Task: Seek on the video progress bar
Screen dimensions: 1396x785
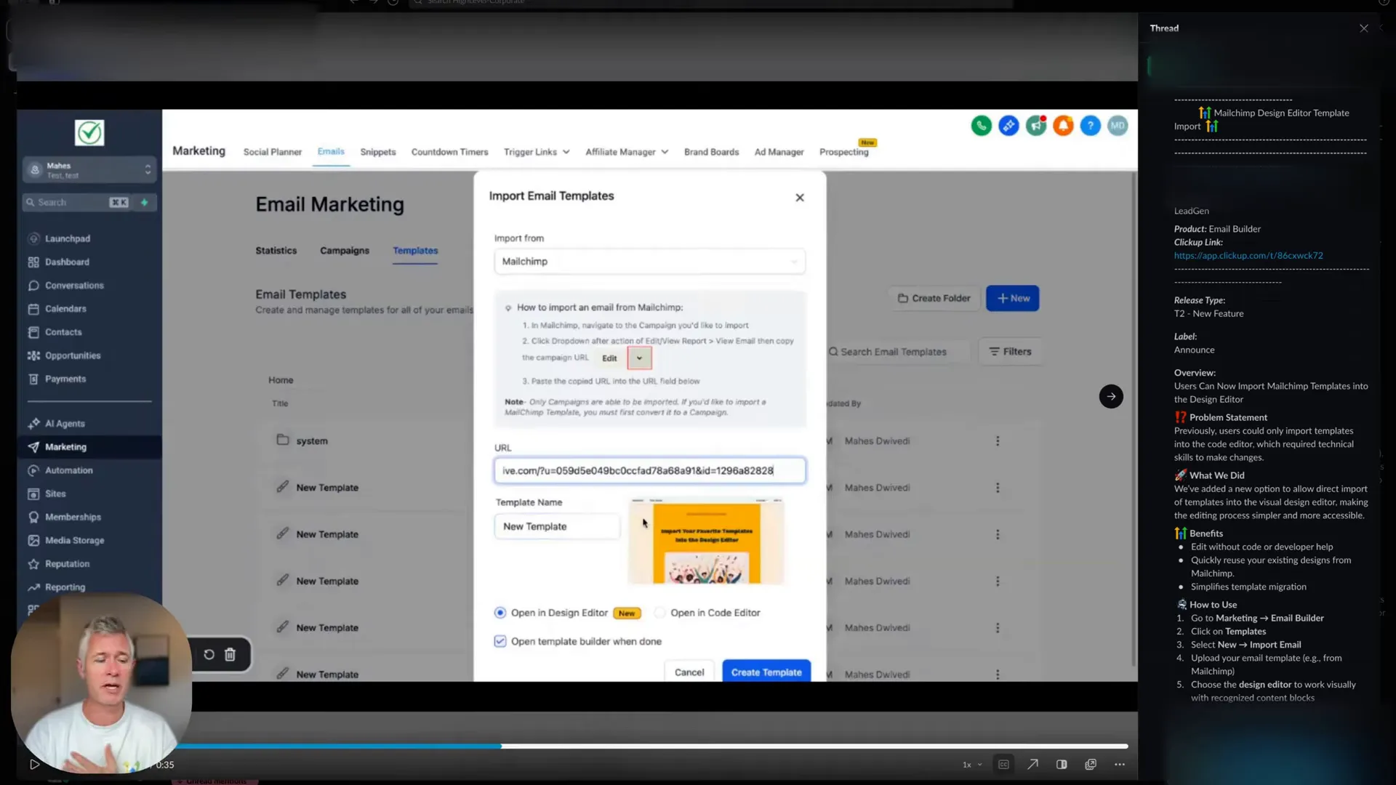Action: [x=652, y=746]
